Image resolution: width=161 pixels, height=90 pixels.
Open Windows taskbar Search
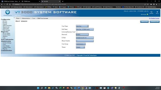[x=42, y=88]
